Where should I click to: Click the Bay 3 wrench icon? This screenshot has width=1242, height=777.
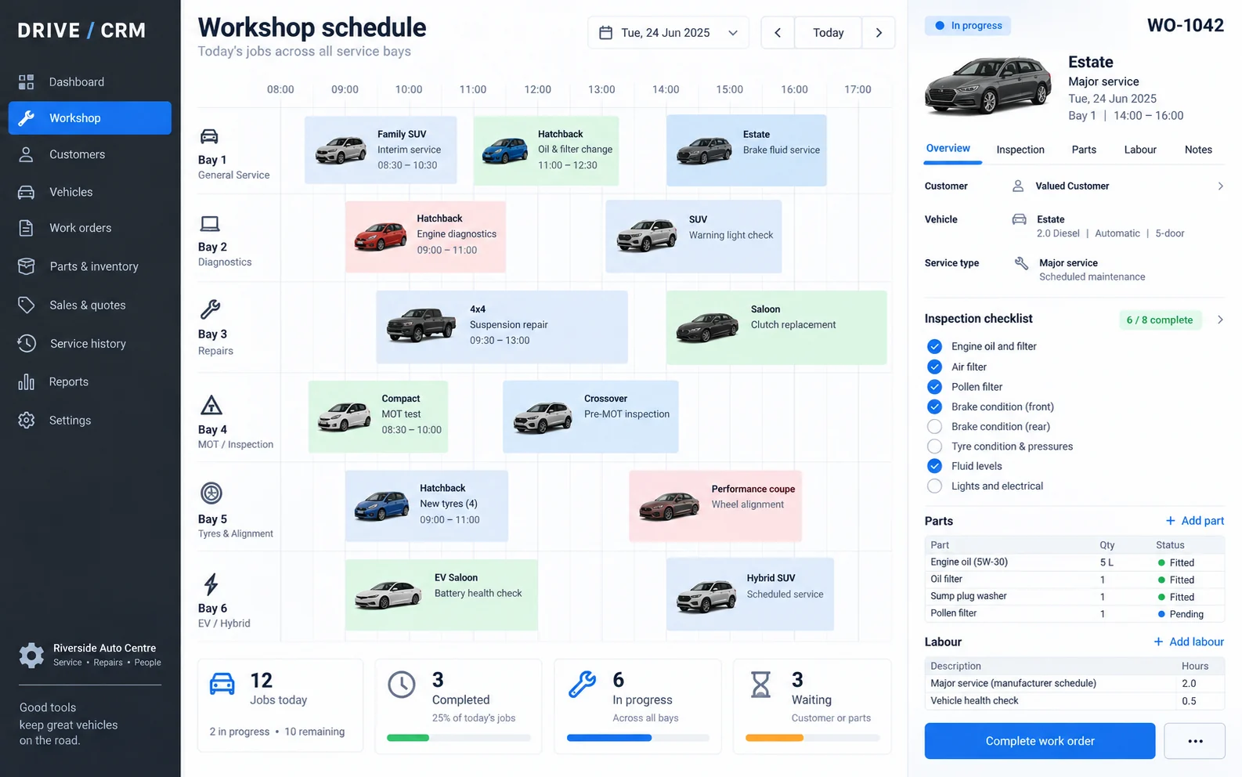click(x=210, y=309)
